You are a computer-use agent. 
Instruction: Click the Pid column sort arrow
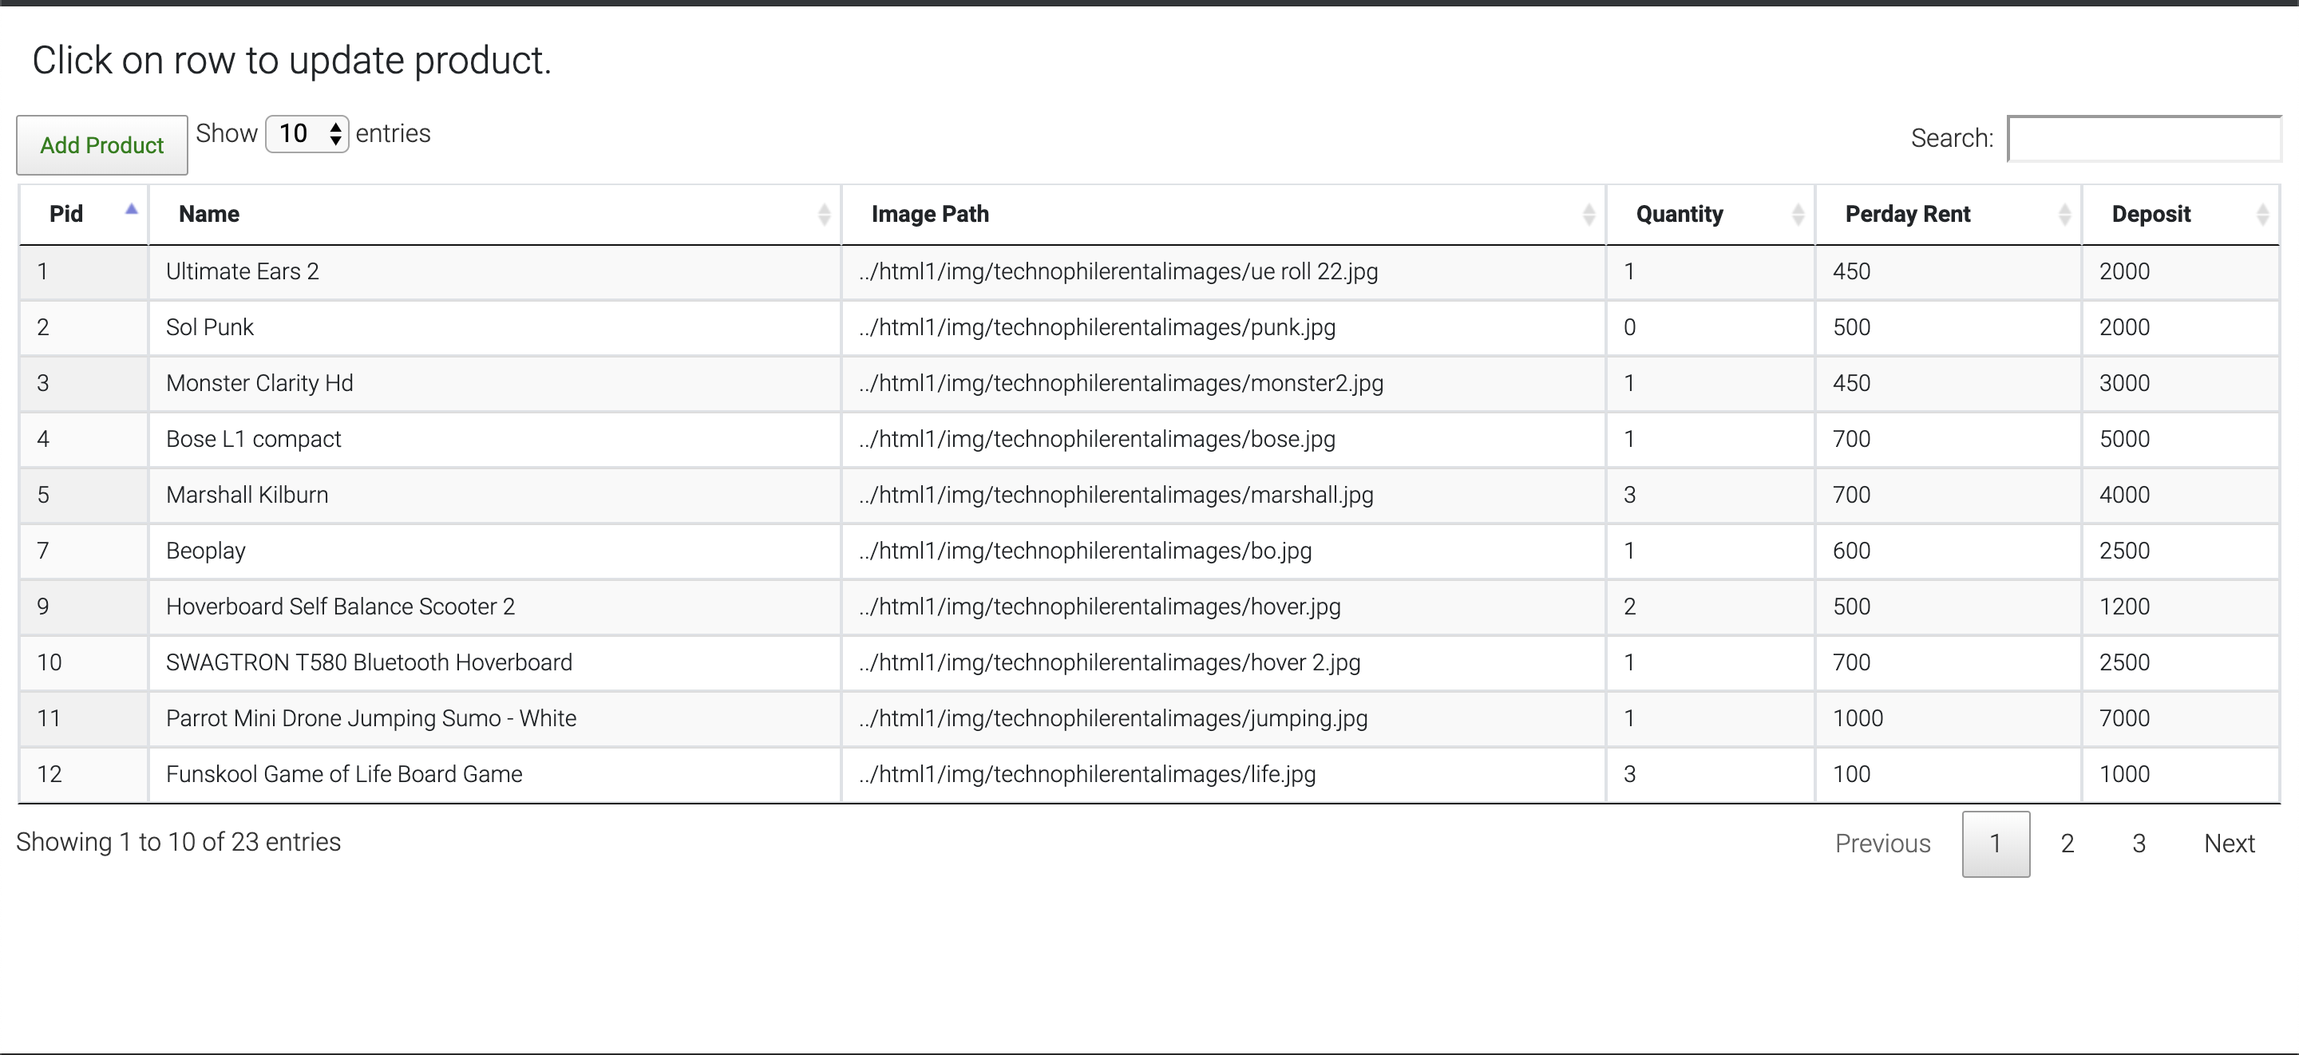[131, 211]
